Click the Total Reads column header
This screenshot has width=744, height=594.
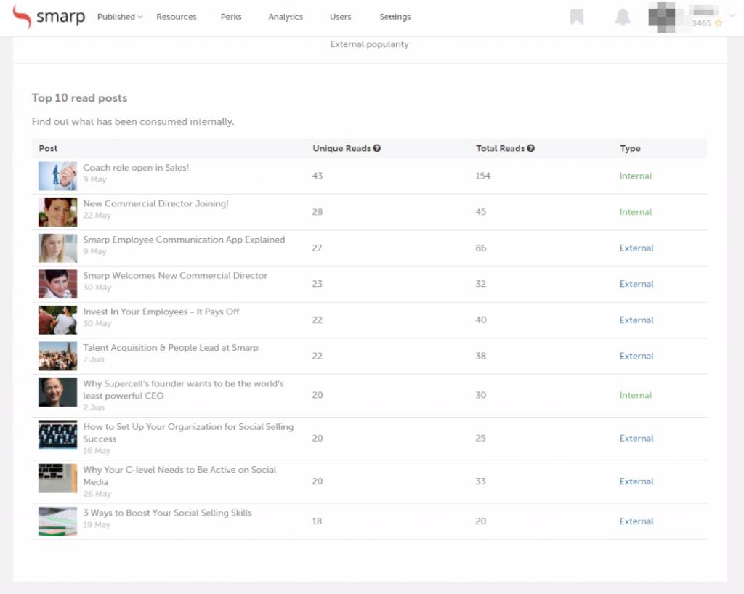[x=500, y=148]
